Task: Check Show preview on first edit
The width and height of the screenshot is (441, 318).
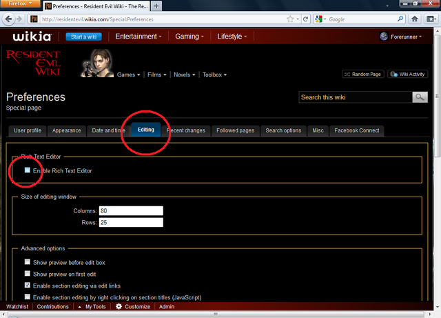Action: coord(28,273)
